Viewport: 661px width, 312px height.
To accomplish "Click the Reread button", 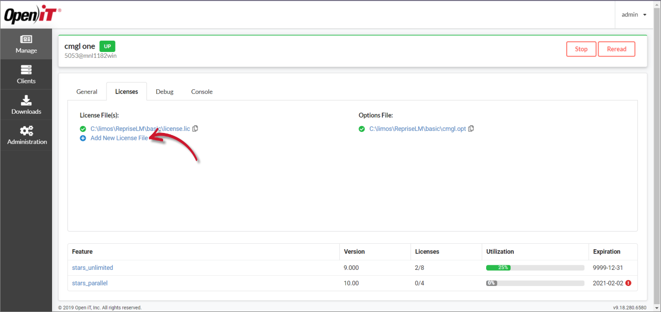I will tap(616, 49).
